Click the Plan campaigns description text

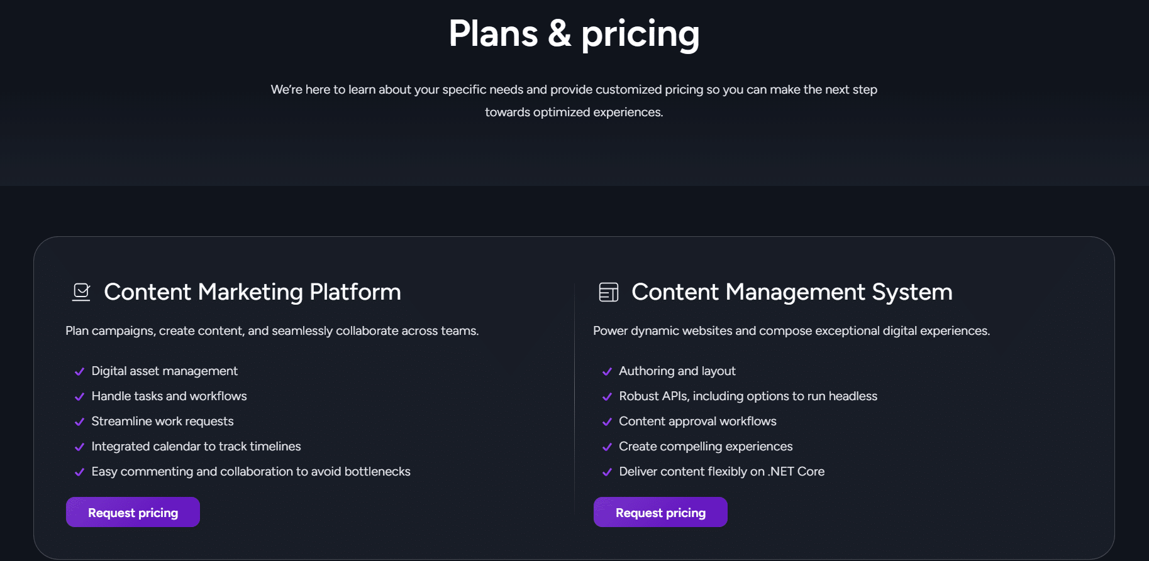(272, 330)
